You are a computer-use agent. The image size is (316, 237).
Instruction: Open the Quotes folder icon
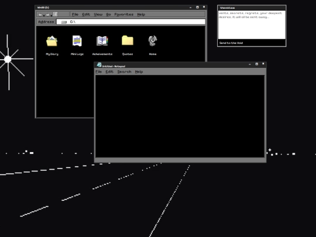pos(128,40)
